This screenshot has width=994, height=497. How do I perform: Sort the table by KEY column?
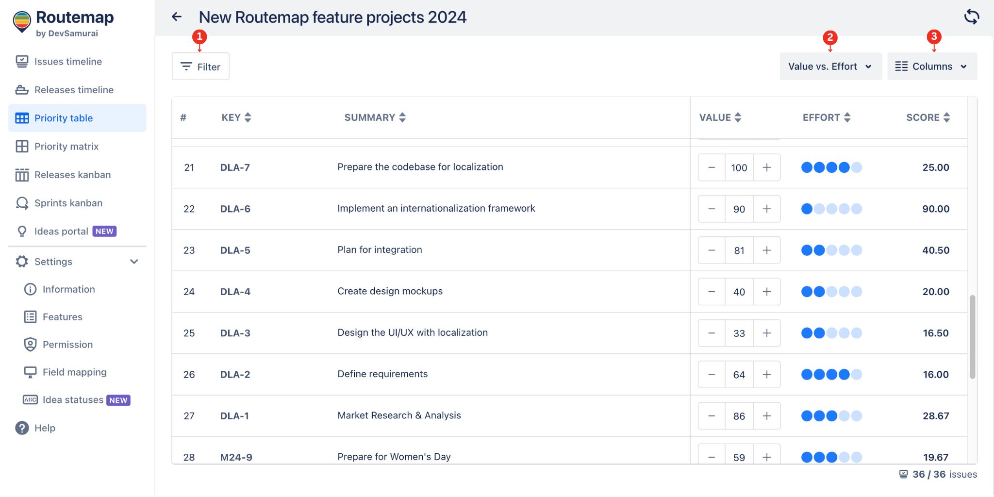(x=248, y=117)
